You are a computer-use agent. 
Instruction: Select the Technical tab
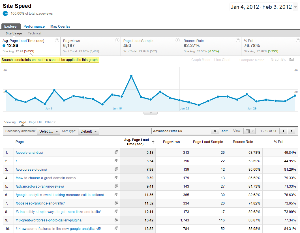(x=34, y=33)
